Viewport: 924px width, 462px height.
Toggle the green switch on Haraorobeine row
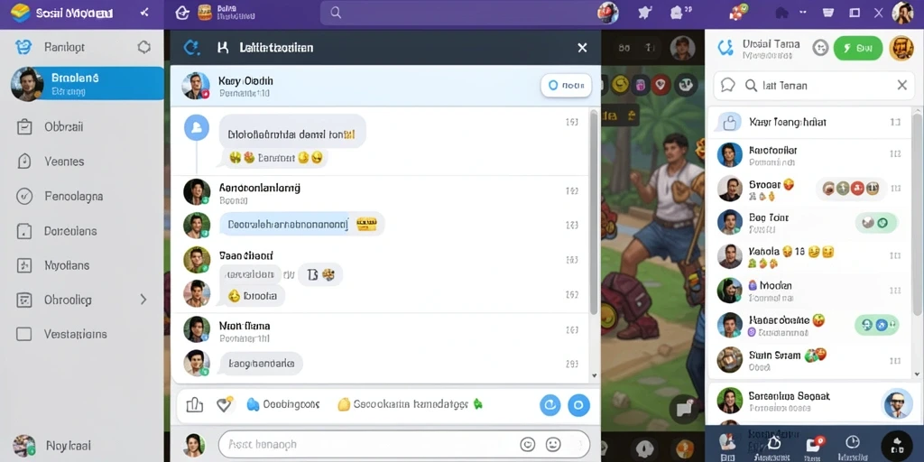(x=875, y=324)
